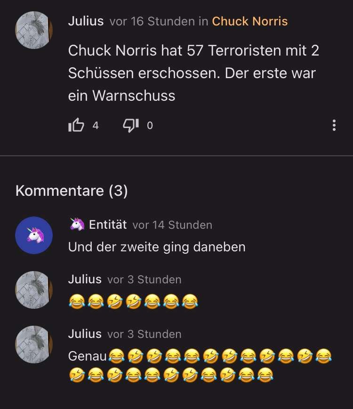Open the three-dot options menu

tap(334, 125)
